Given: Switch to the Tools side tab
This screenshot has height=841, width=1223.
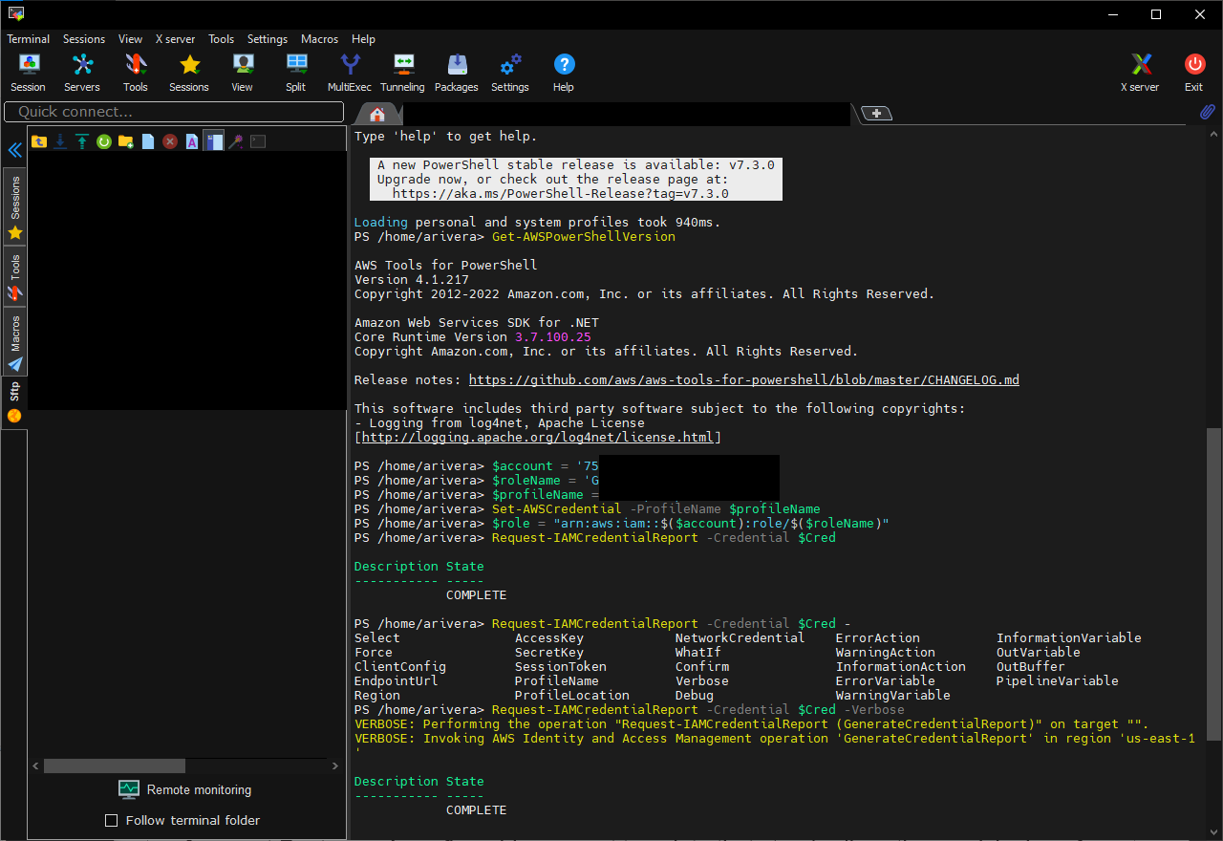Looking at the screenshot, I should 15,276.
